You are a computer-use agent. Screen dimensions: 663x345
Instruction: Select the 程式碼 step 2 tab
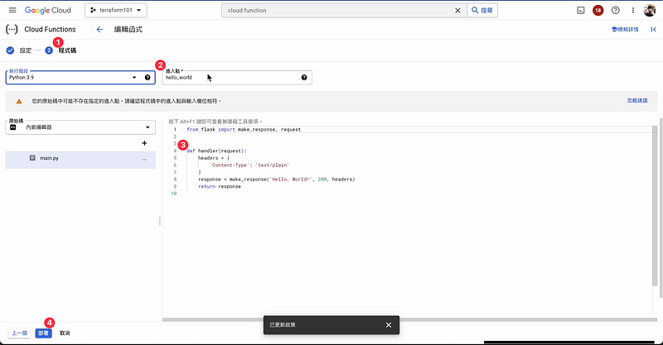tap(61, 50)
